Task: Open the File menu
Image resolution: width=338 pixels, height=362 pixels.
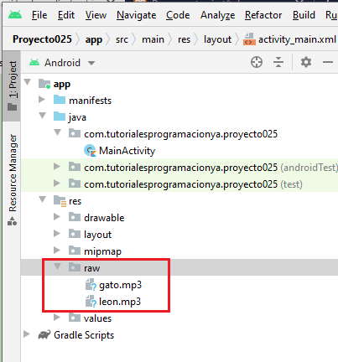Action: click(x=39, y=15)
